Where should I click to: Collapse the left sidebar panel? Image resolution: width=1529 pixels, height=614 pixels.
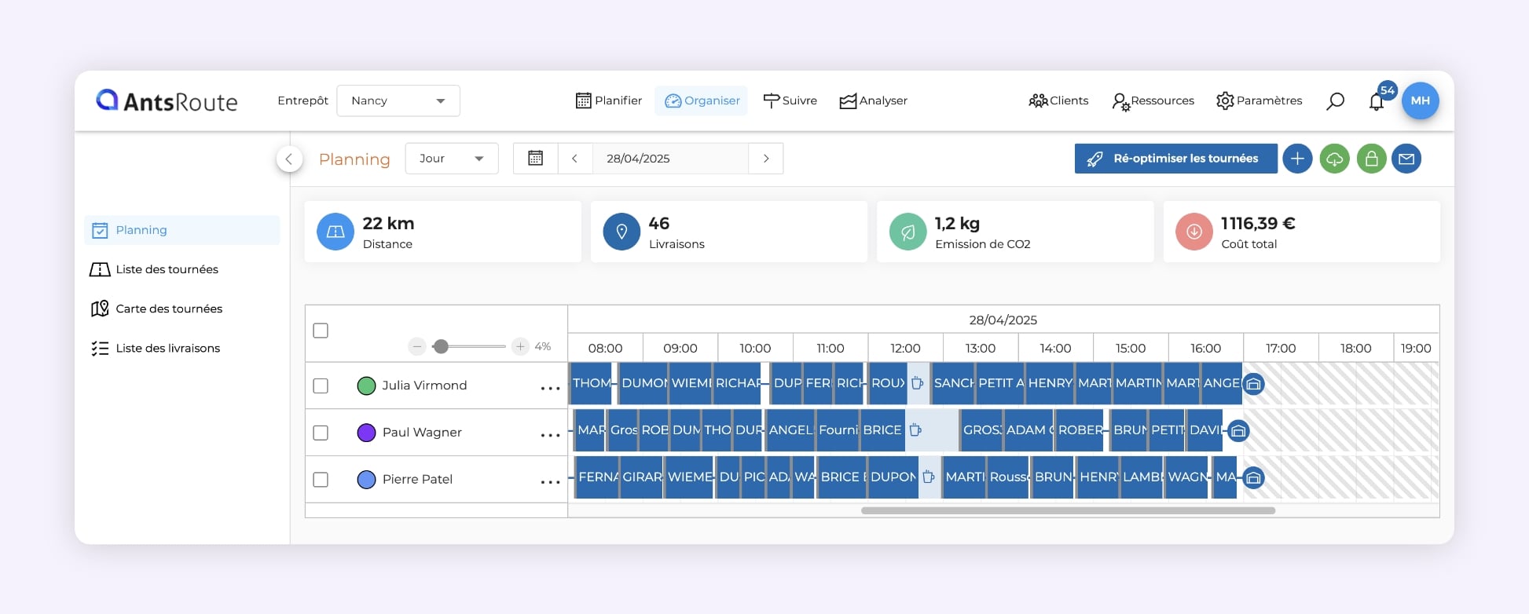[x=289, y=159]
